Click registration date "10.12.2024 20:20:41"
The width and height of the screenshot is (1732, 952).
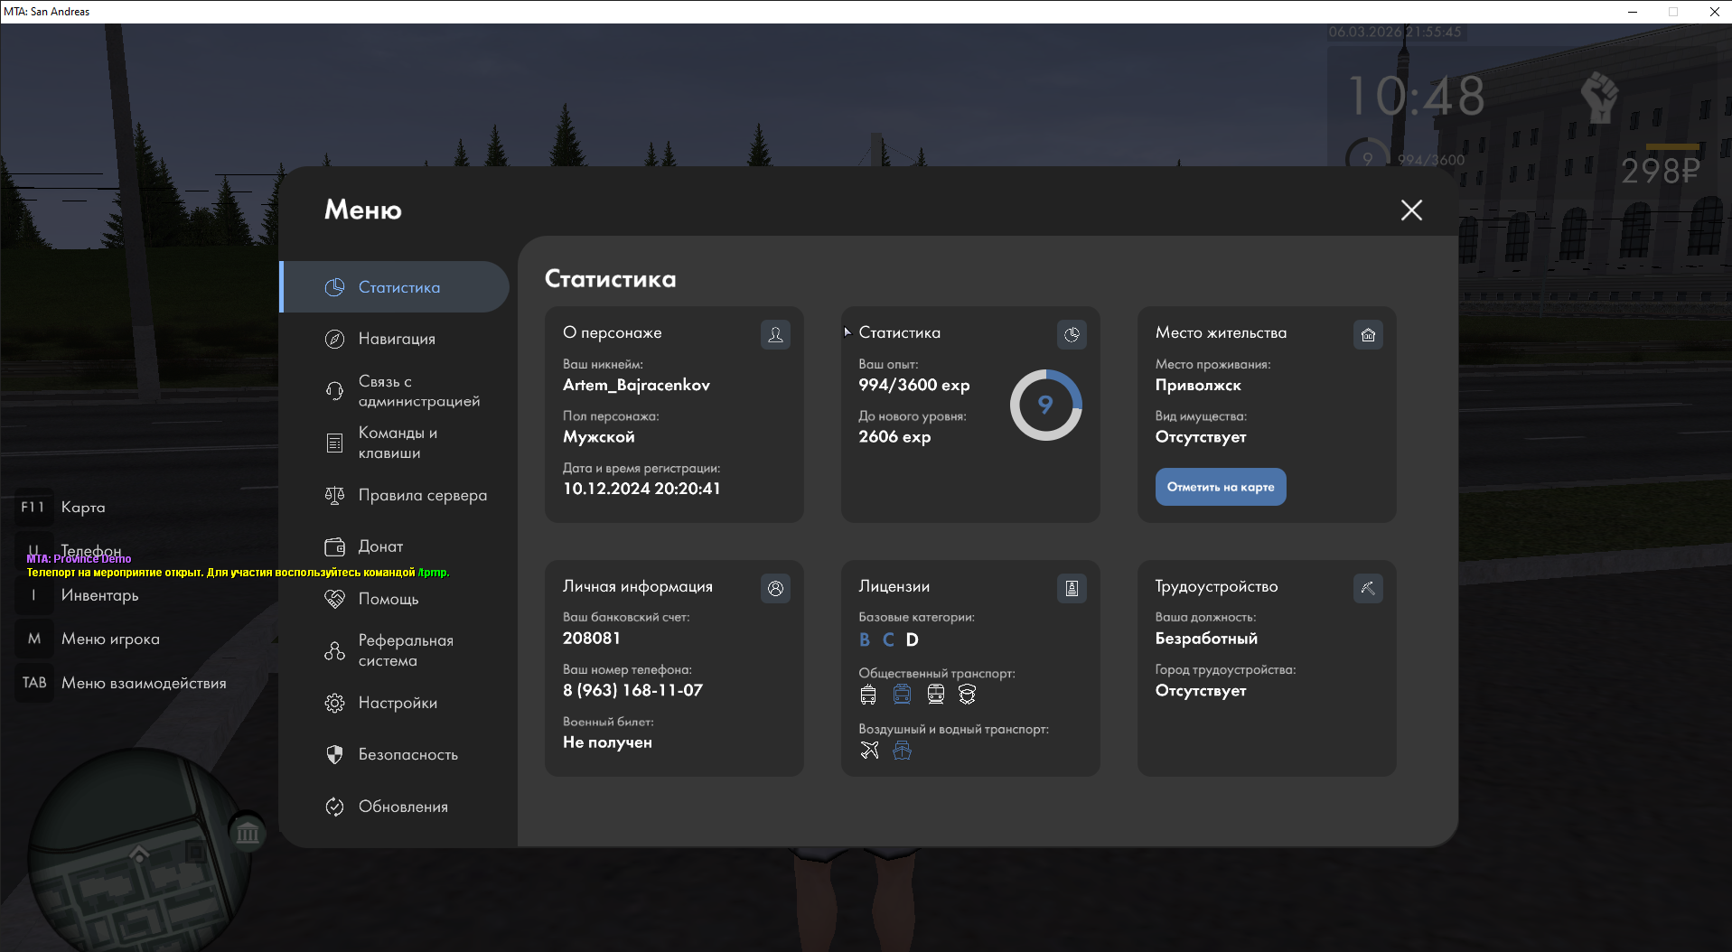[x=641, y=489]
